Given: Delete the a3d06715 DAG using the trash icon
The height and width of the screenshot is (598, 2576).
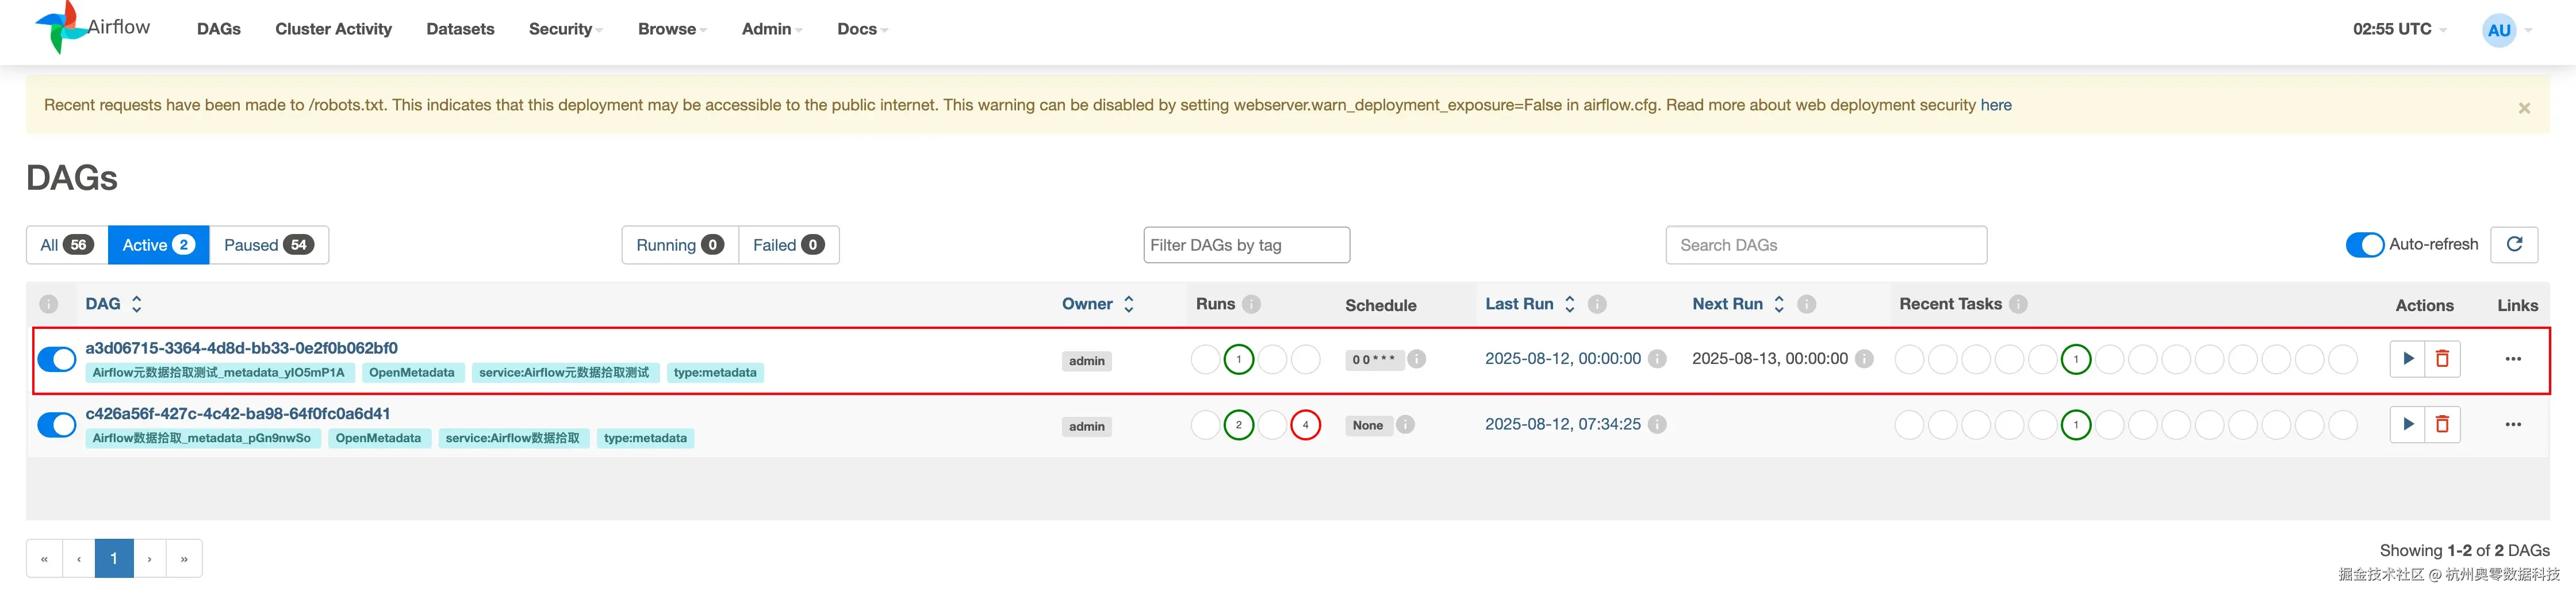Looking at the screenshot, I should coord(2442,359).
